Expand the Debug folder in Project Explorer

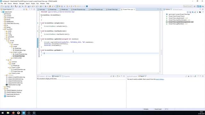coord(3,87)
